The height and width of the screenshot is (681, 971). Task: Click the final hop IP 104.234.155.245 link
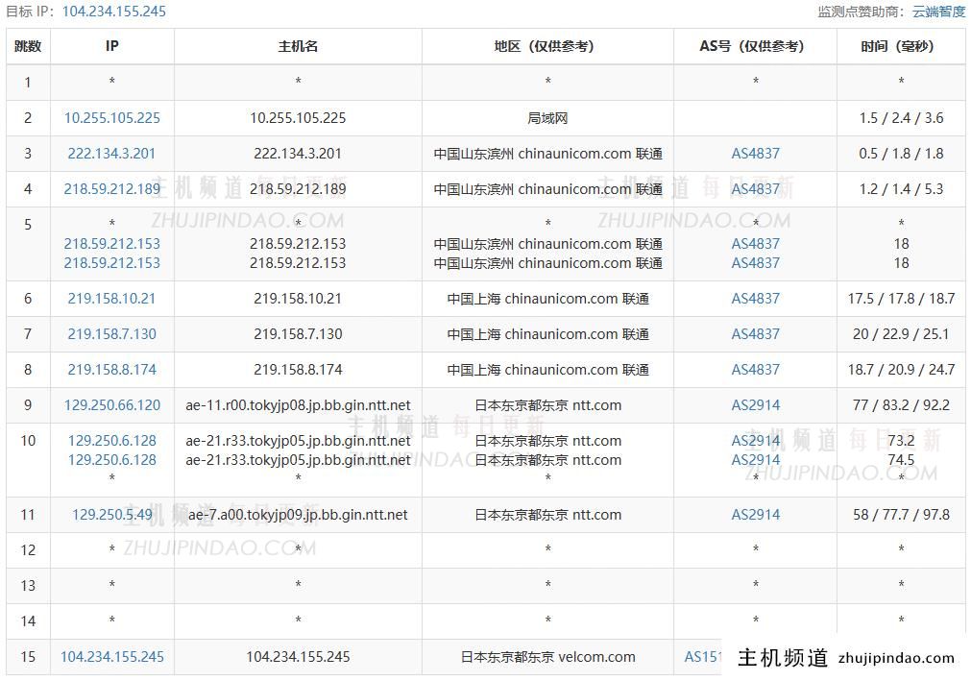(x=111, y=657)
